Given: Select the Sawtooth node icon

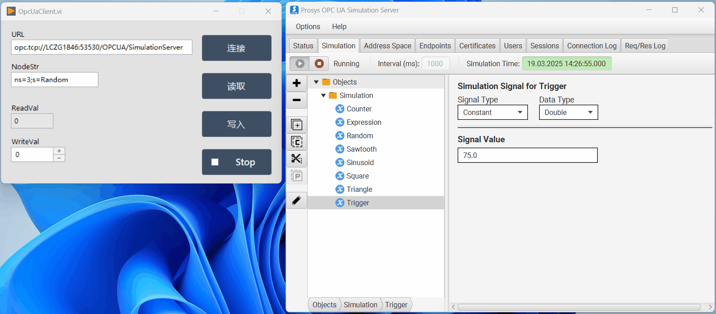Looking at the screenshot, I should click(x=340, y=149).
